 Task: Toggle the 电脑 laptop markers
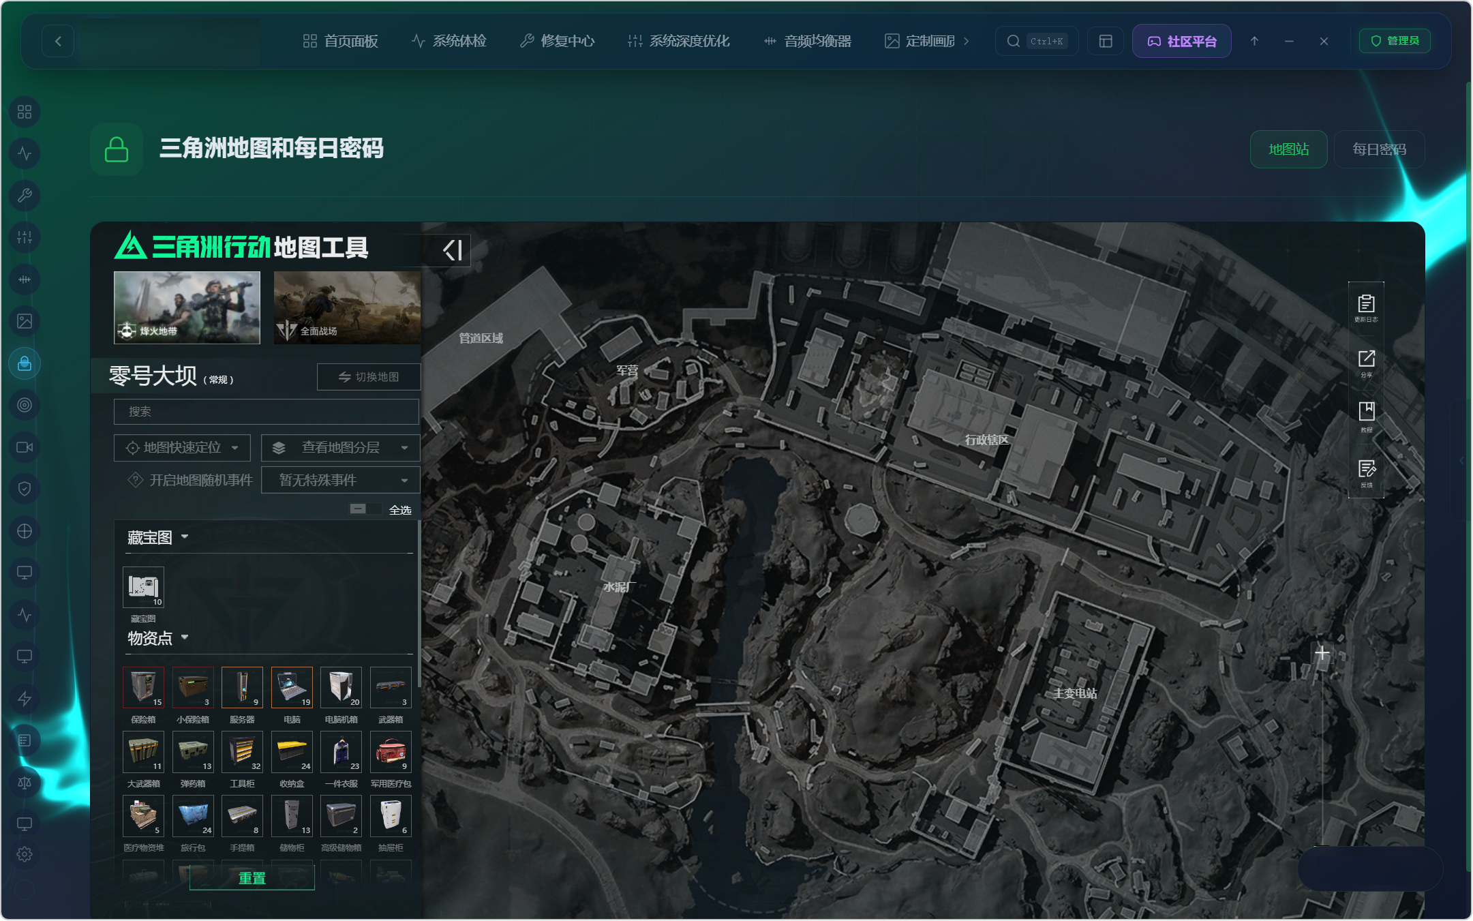pos(292,687)
